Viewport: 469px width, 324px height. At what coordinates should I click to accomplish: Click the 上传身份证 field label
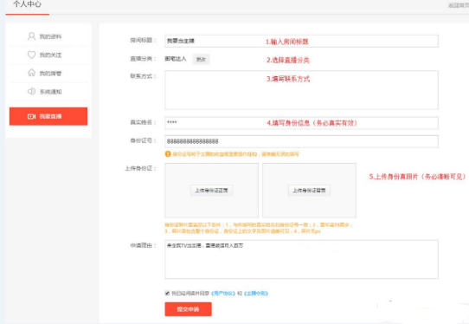(x=140, y=169)
